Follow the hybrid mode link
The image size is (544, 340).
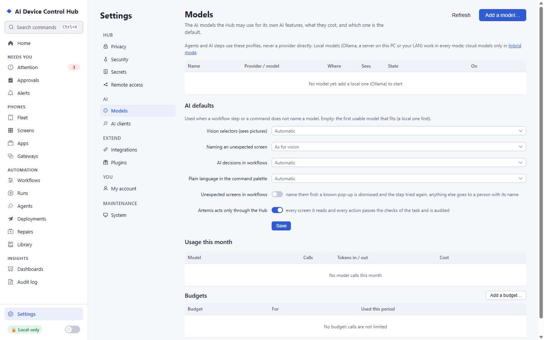pos(515,46)
